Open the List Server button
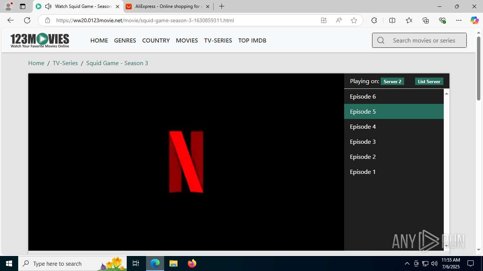This screenshot has height=271, width=483. click(x=429, y=81)
